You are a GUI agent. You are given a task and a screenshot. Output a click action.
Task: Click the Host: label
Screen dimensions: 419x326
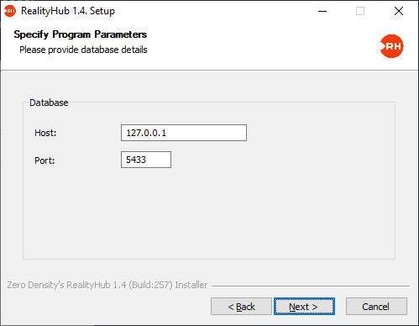click(45, 133)
